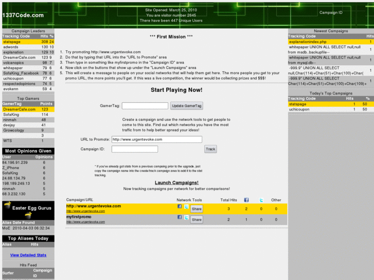Select whitepaper msdb..backupfile campaign entry
374x280 pixels.
tap(331, 49)
